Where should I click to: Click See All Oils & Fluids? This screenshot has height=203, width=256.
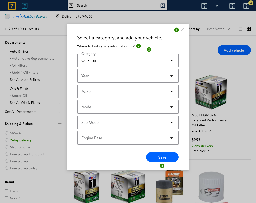tap(25, 103)
